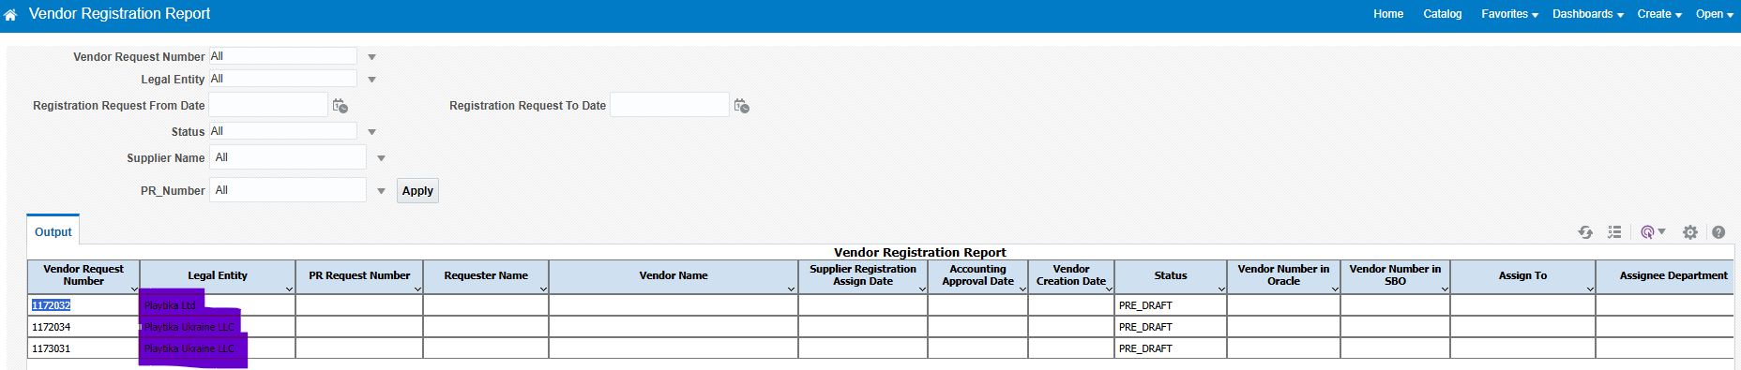Open calendar picker for Registration Request From Date

click(341, 106)
